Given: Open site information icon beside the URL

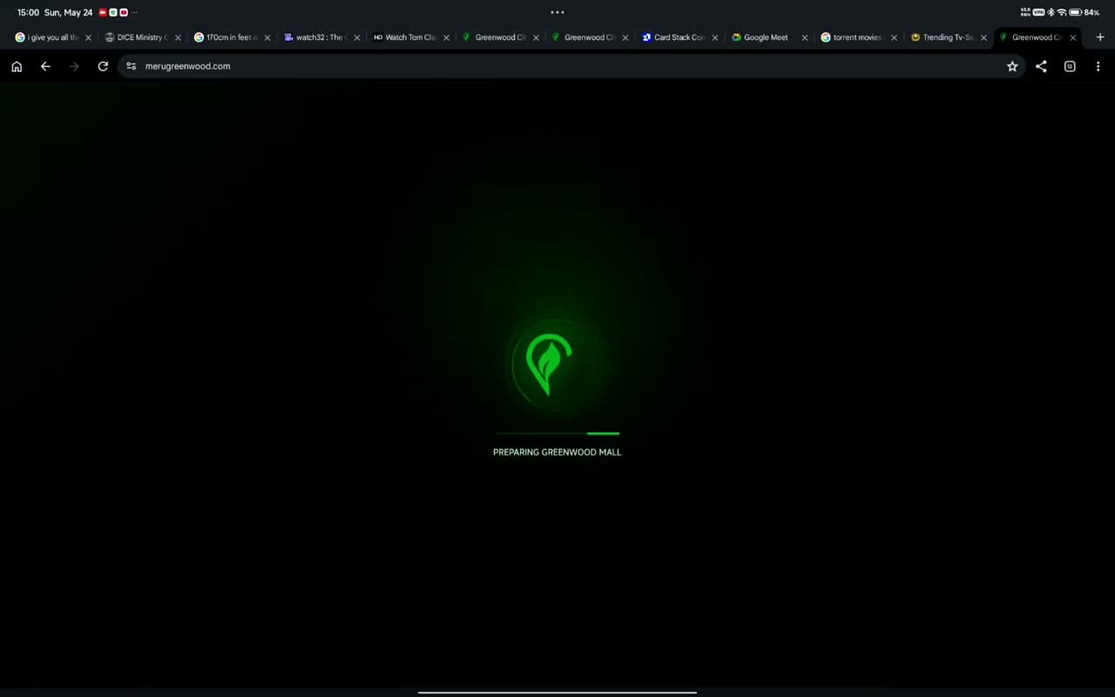Looking at the screenshot, I should [131, 66].
